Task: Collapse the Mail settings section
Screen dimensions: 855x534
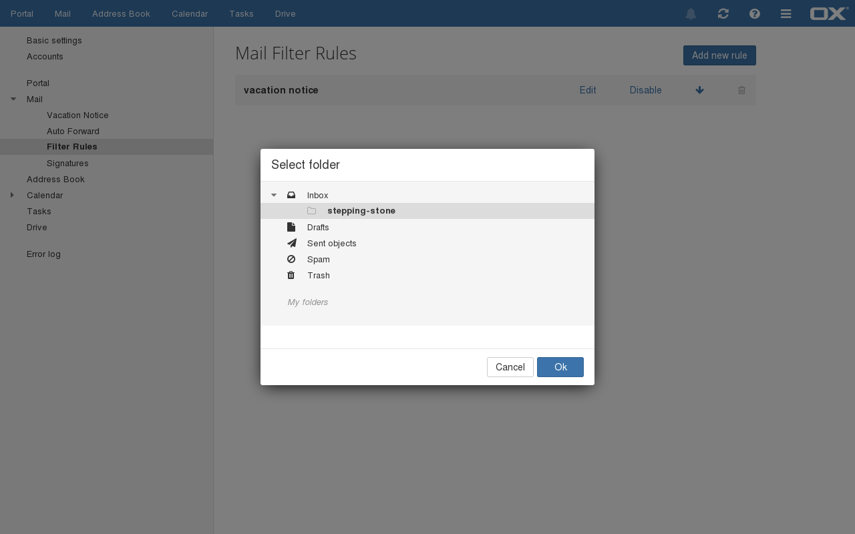Action: 13,99
